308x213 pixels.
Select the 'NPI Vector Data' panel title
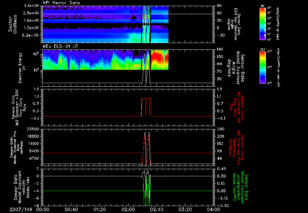[x=61, y=3]
